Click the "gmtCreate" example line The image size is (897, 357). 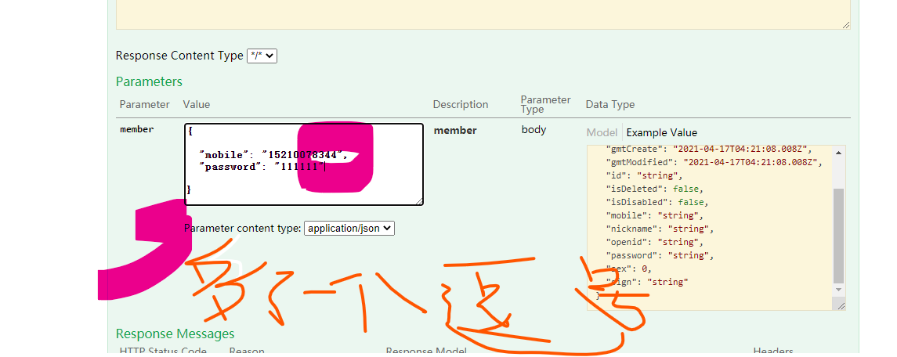[708, 149]
